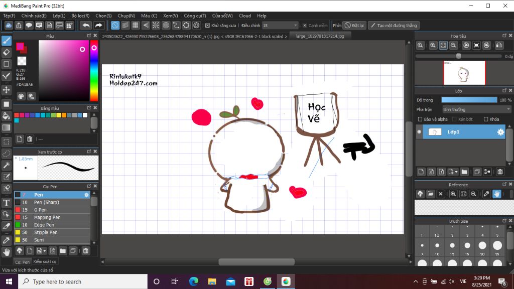Expand add brush dropdown arrow
The height and width of the screenshot is (289, 514).
[x=41, y=251]
